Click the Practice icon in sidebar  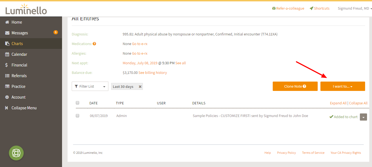click(7, 87)
